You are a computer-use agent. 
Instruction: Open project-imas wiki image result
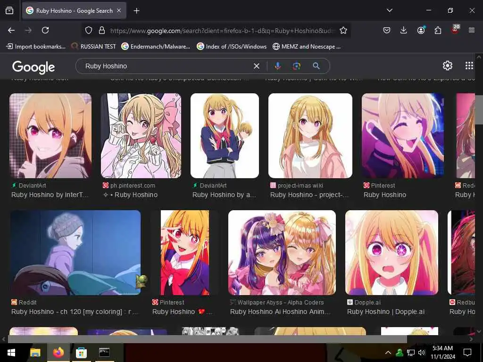pos(310,136)
